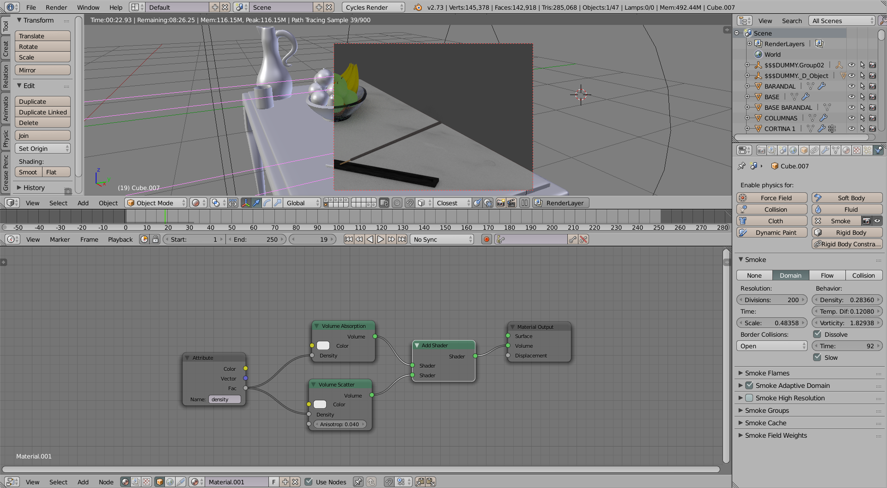The height and width of the screenshot is (488, 887).
Task: Switch smoke type to Flow tab
Action: point(827,275)
